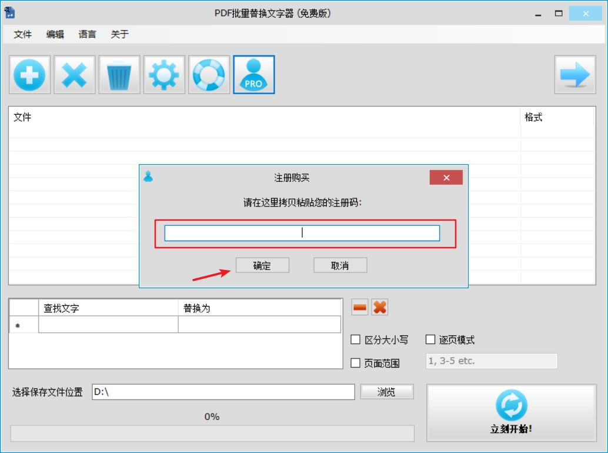Click the registration code input field
Image resolution: width=608 pixels, height=453 pixels.
tap(302, 233)
